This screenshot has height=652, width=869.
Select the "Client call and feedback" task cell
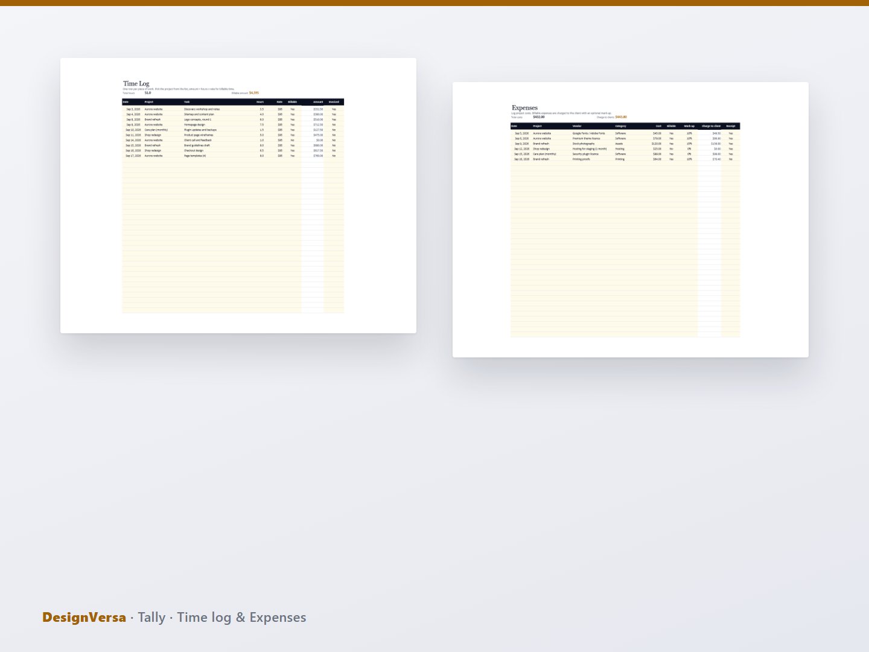(x=198, y=140)
